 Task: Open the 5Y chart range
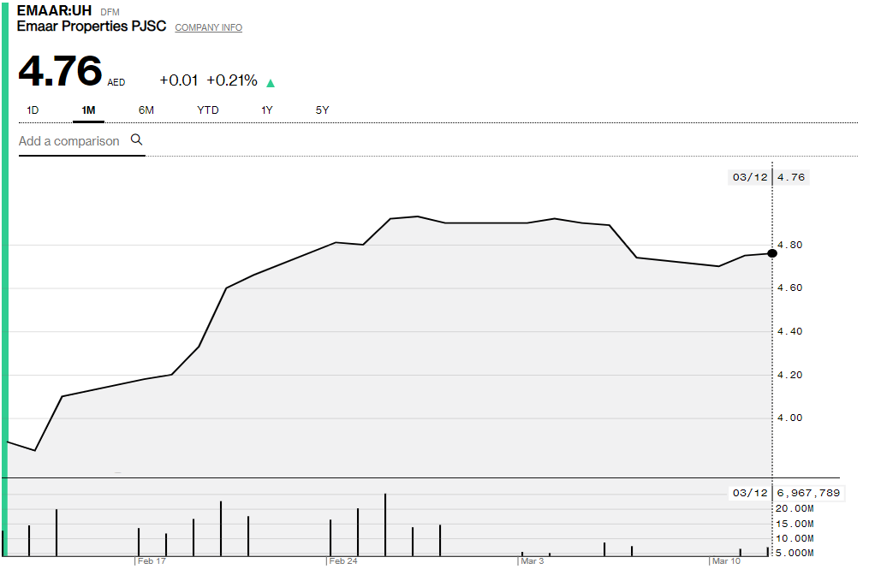point(322,110)
